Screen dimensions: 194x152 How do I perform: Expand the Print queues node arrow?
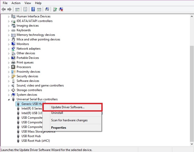tap(9, 63)
